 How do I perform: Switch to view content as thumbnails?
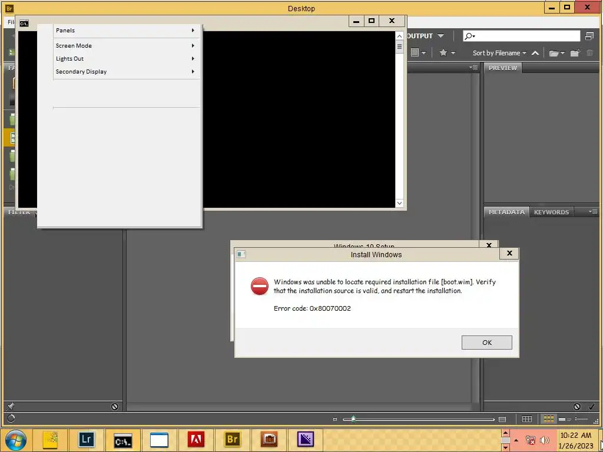[548, 419]
